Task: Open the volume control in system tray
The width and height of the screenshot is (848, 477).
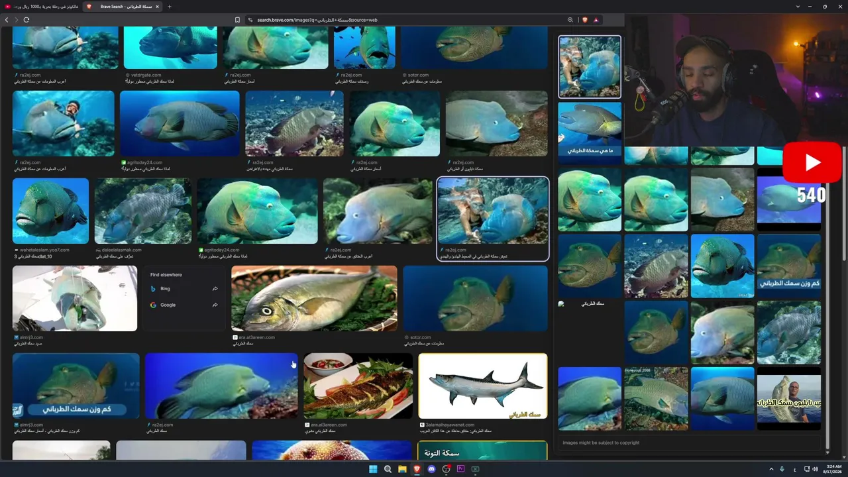Action: coord(816,469)
